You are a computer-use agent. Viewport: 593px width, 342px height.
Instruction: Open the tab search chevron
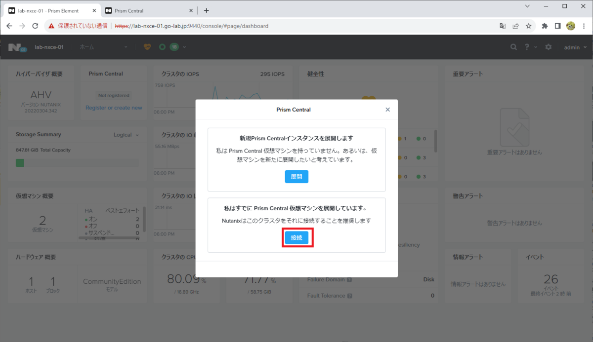coord(527,6)
